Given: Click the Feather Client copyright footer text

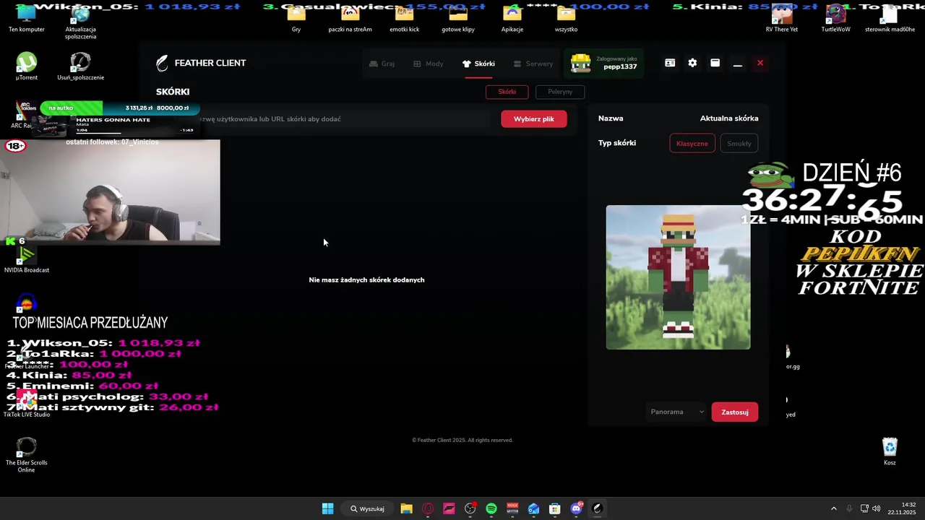Looking at the screenshot, I should pos(462,440).
